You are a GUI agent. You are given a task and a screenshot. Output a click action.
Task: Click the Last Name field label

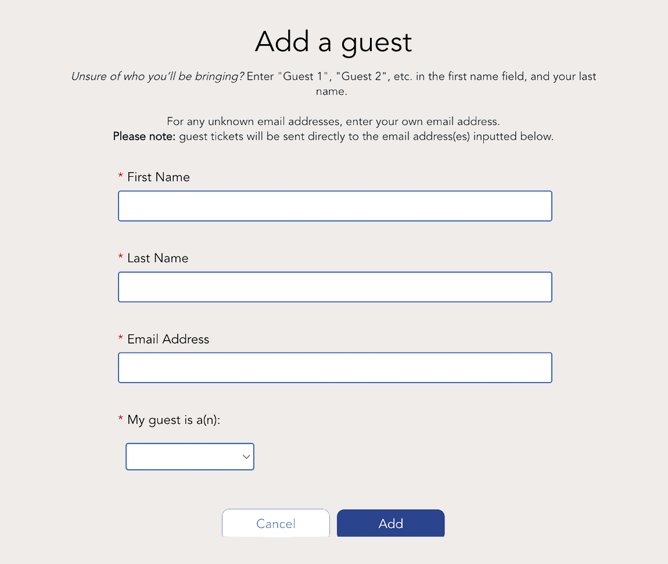coord(157,258)
